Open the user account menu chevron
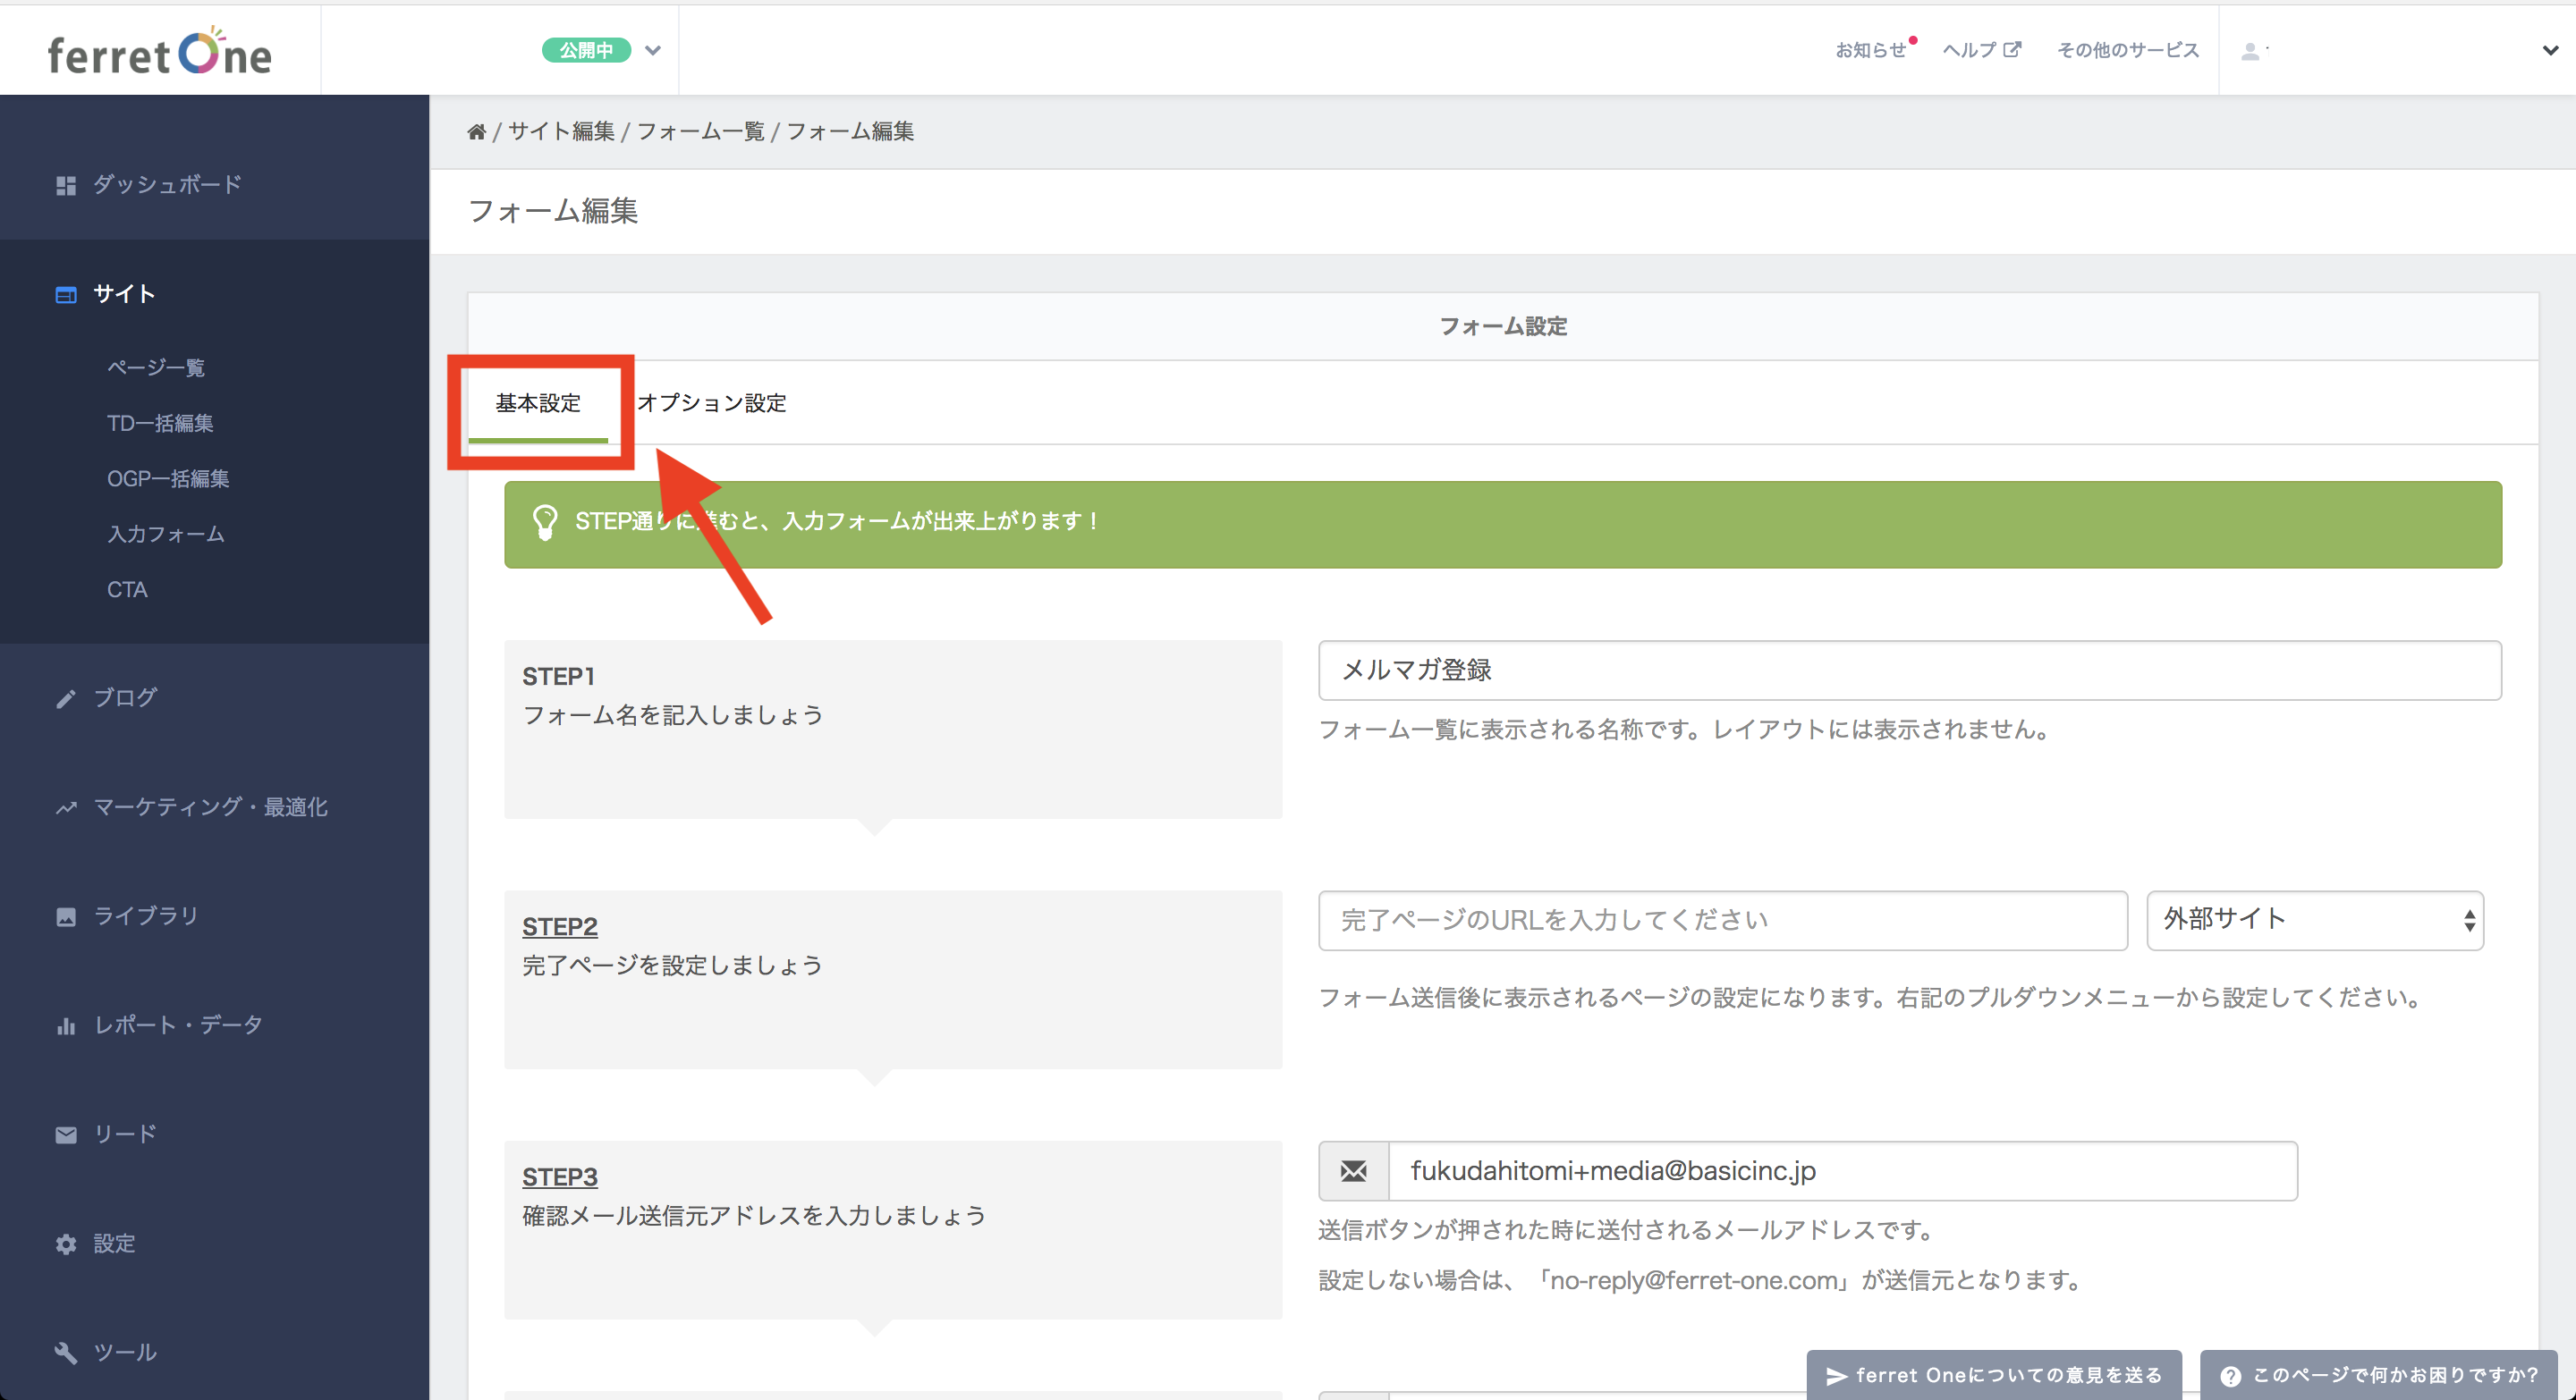The height and width of the screenshot is (1400, 2576). tap(2550, 50)
